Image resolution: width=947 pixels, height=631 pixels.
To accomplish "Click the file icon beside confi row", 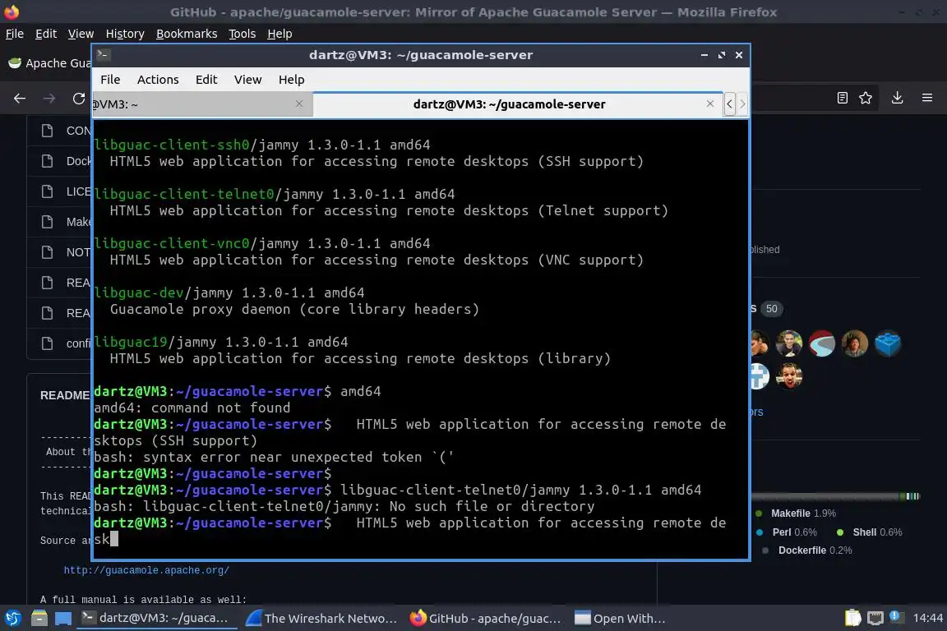I will tap(47, 343).
